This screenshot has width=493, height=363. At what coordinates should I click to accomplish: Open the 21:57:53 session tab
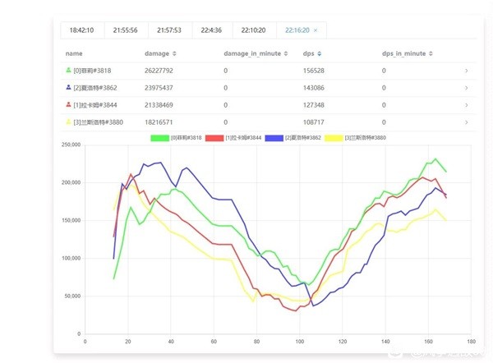coord(168,30)
